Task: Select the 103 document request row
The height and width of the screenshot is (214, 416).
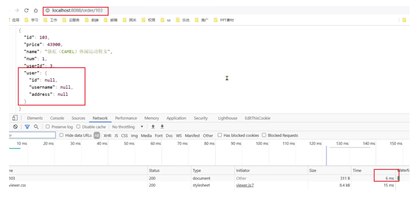Action: coord(209,178)
